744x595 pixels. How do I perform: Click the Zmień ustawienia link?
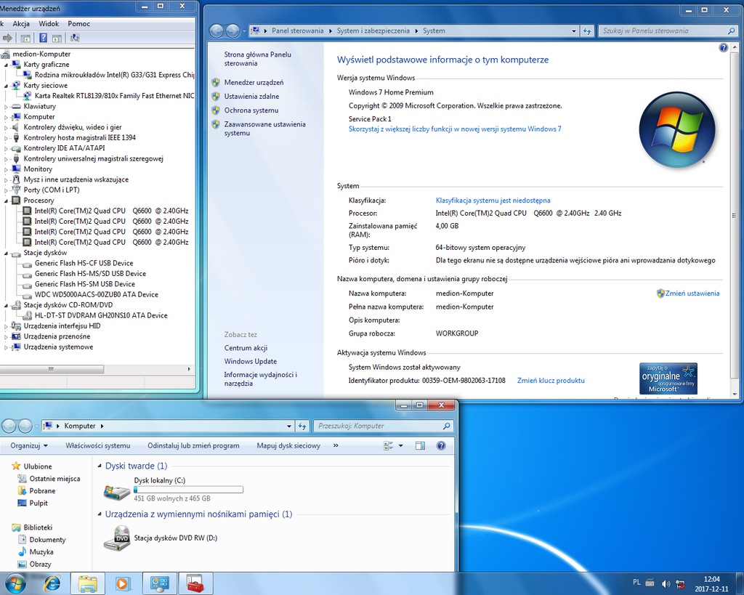[x=692, y=294]
